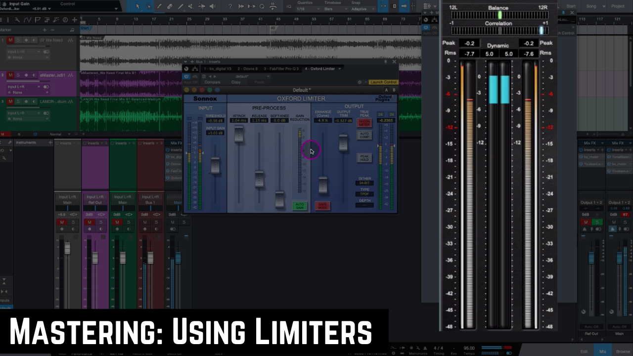Image resolution: width=633 pixels, height=356 pixels.
Task: Switch to the FabFilter Pro-Q 3 tab
Action: click(x=281, y=69)
